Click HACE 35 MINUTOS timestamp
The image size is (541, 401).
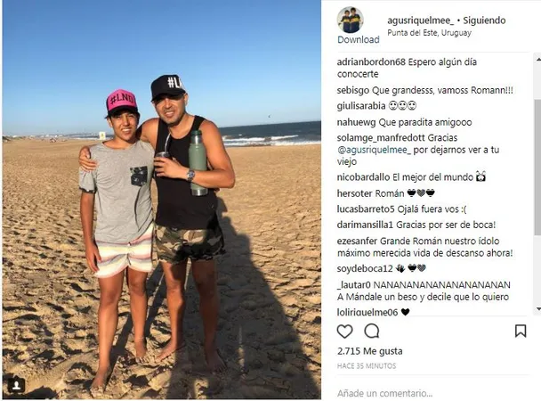(367, 366)
